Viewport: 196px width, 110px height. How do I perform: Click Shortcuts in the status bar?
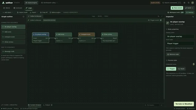(191, 108)
